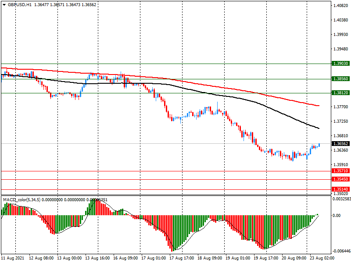This screenshot has width=351, height=263.
Task: Select the GBPUSD,H1 chart title text
Action: coord(20,5)
